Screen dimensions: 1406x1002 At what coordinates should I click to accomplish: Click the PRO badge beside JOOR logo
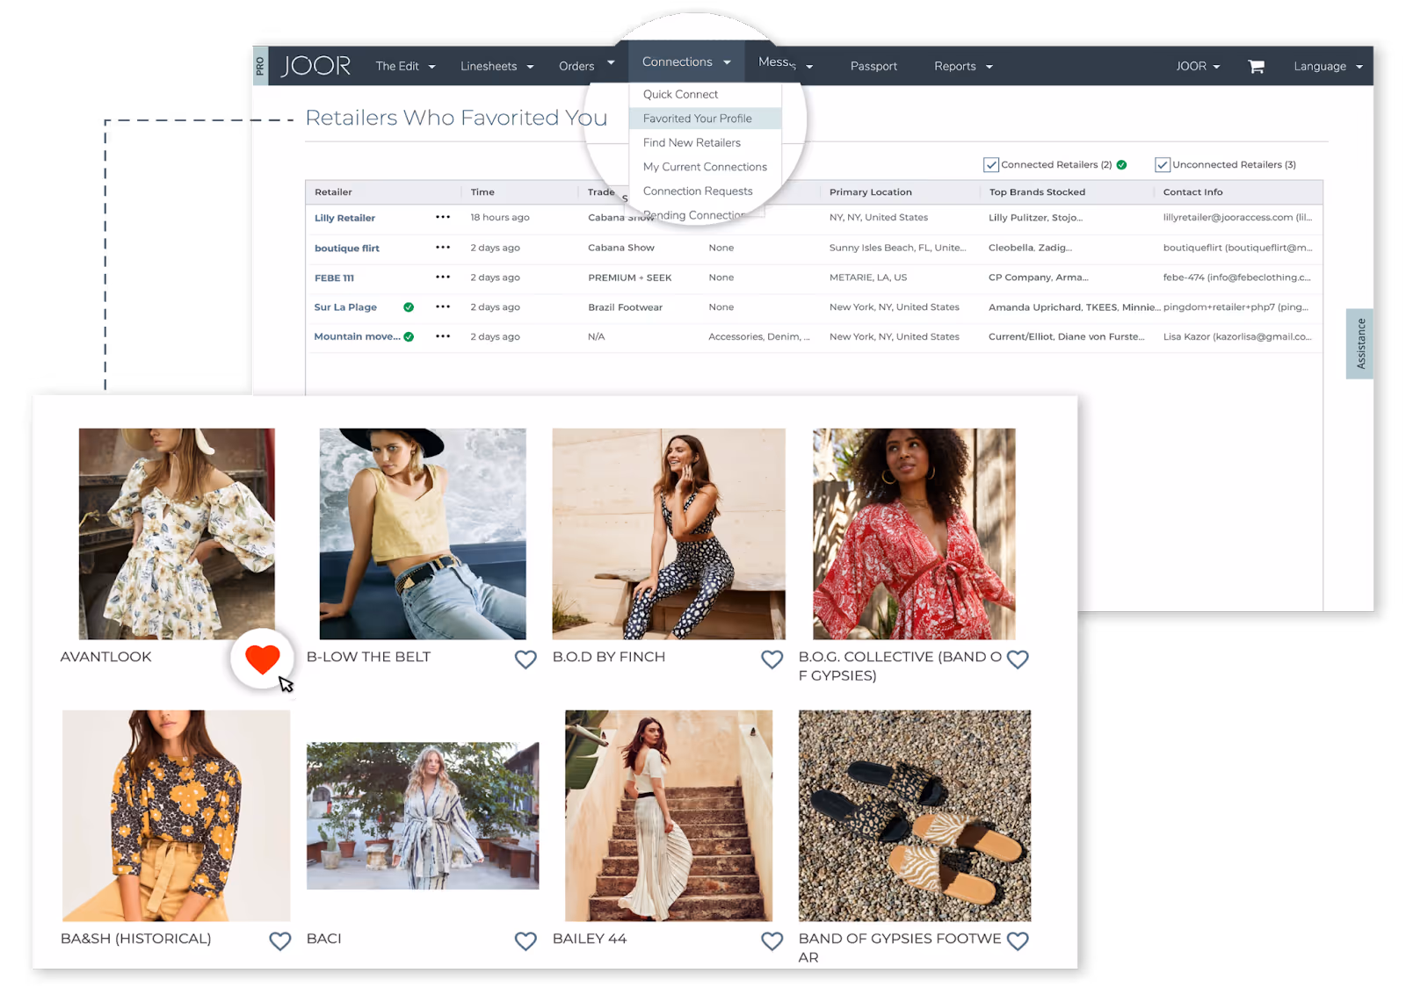click(x=260, y=66)
